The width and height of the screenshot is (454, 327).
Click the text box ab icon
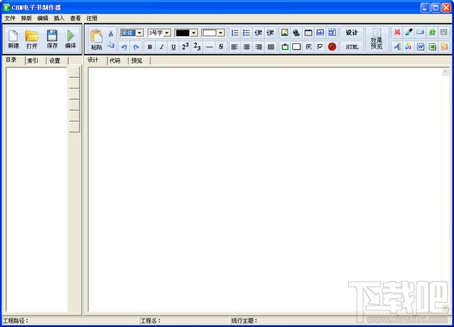[x=320, y=33]
